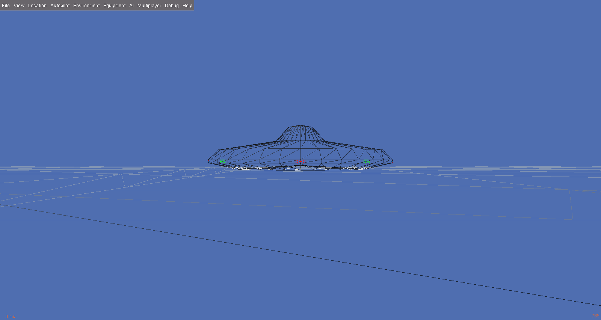Click the red bowtie marker at UFO center
The width and height of the screenshot is (601, 320).
(x=300, y=162)
